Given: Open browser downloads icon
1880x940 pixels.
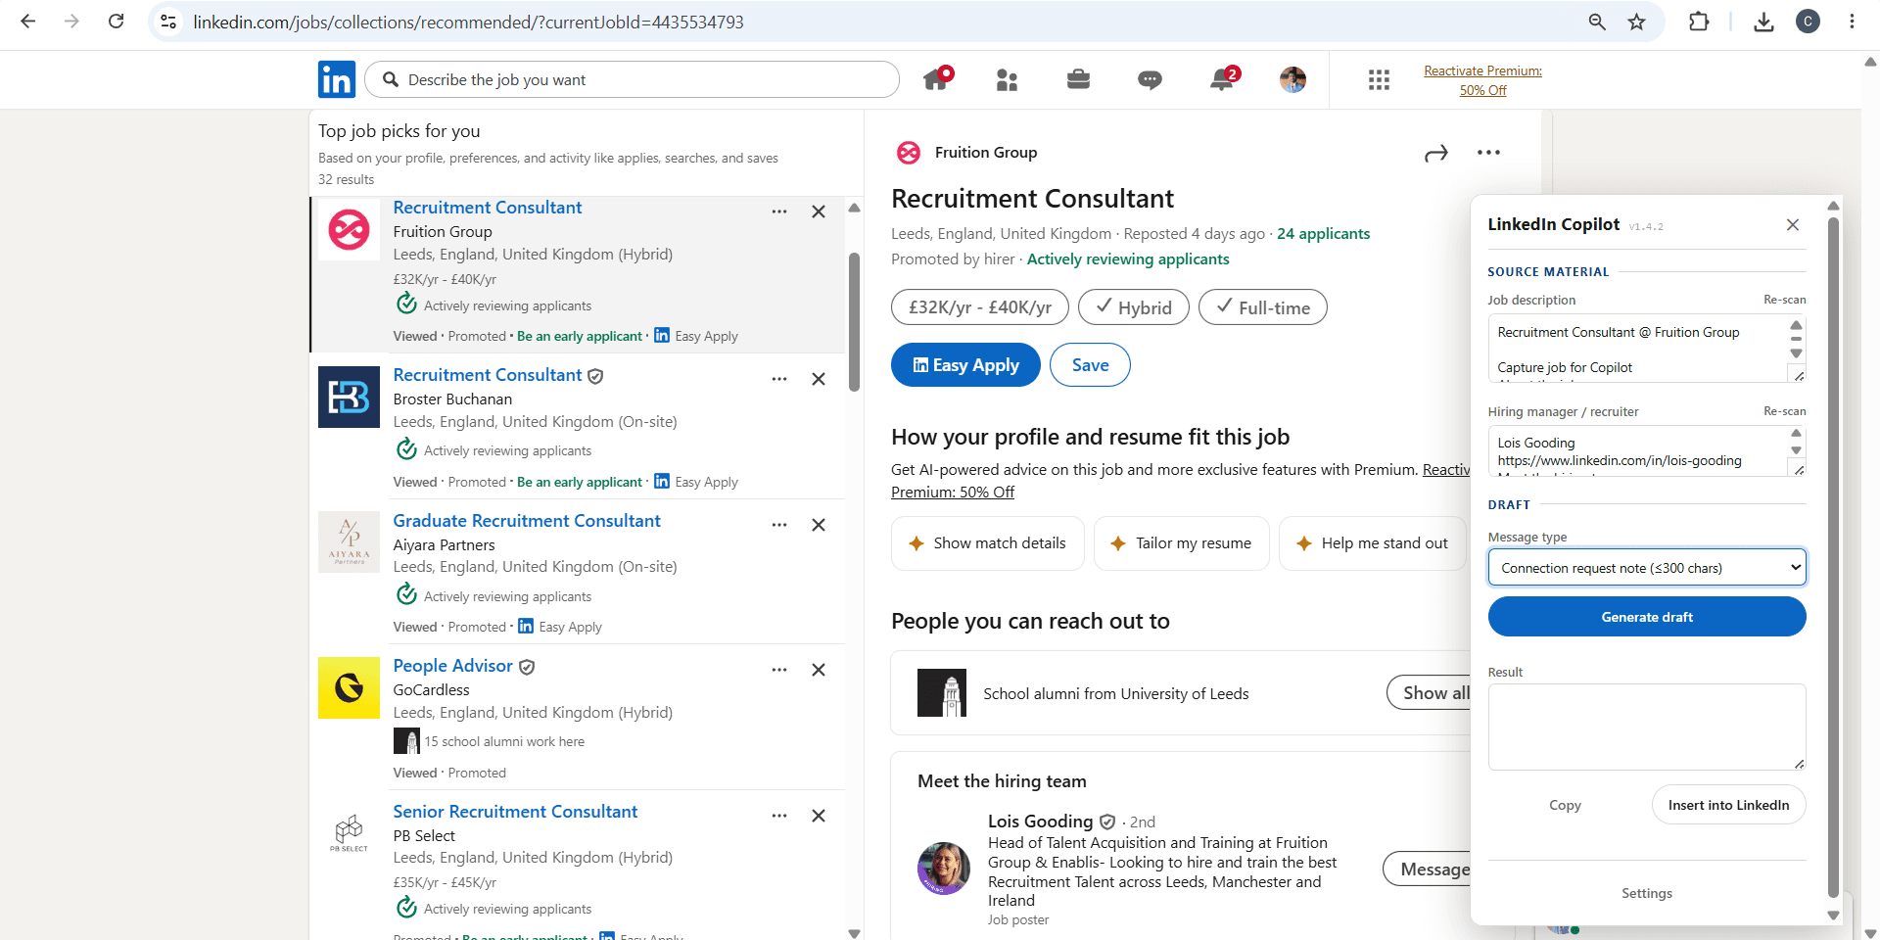Looking at the screenshot, I should [x=1763, y=22].
